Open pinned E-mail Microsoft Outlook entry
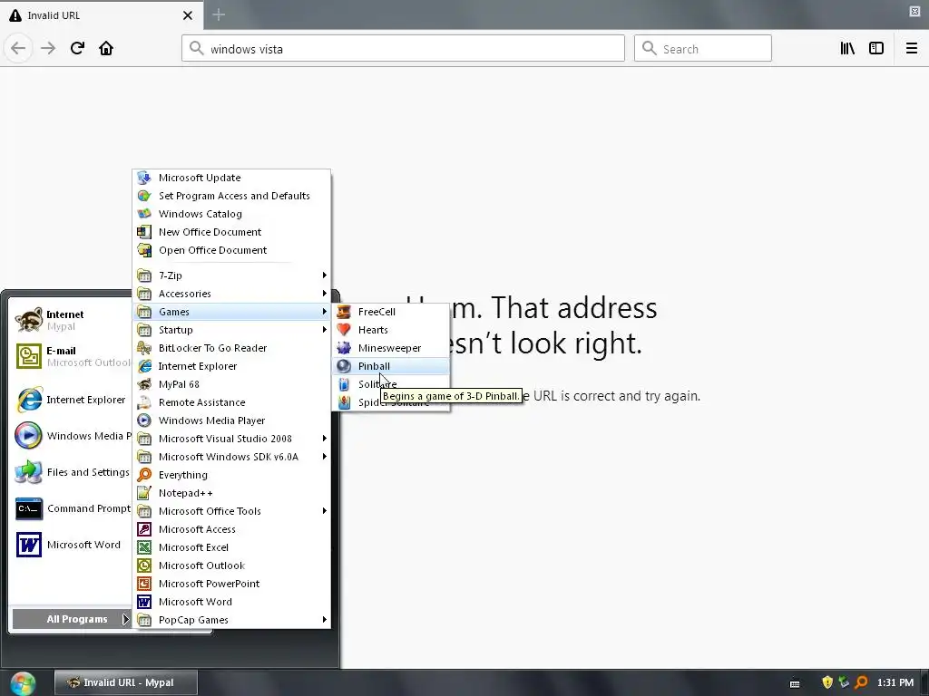 click(71, 356)
